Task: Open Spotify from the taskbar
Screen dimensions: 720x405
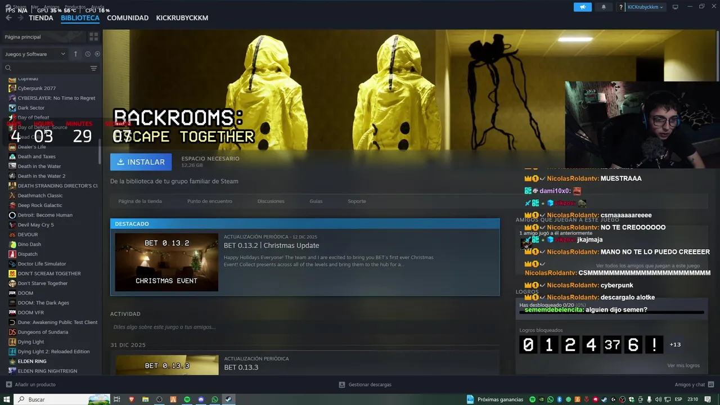Action: [187, 399]
